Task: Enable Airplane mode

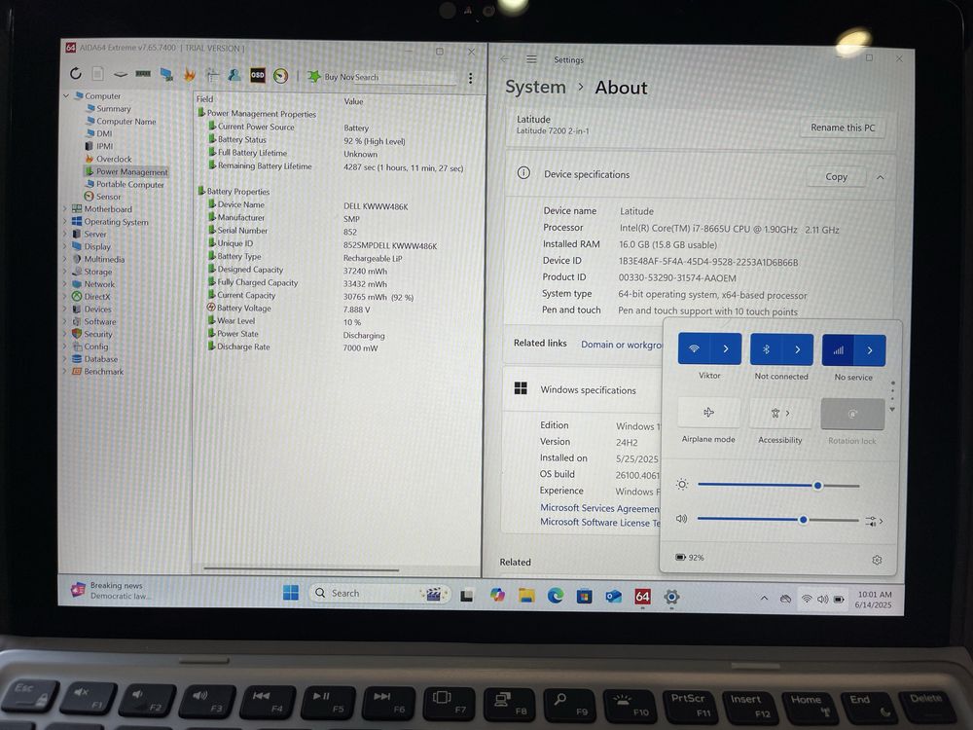Action: click(x=708, y=412)
